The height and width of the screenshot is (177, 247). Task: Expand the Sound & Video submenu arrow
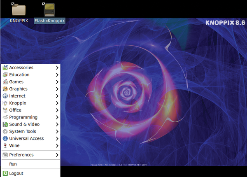[x=57, y=124]
